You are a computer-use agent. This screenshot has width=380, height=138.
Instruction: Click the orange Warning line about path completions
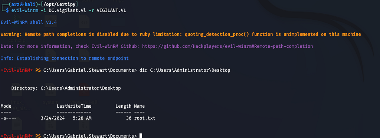point(181,34)
